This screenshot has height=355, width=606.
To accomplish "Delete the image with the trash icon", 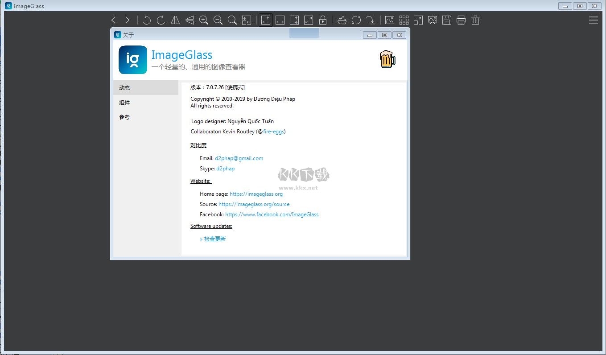I will [475, 20].
